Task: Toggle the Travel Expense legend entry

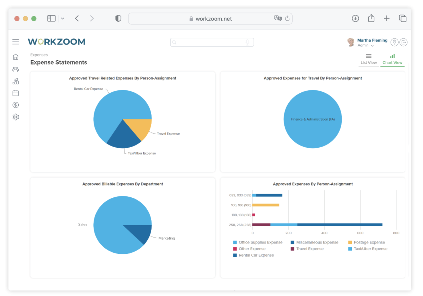Action: [310, 249]
